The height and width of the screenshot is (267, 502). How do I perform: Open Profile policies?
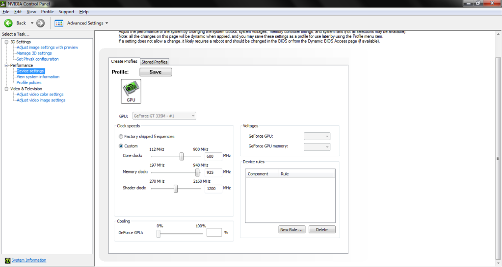click(x=29, y=82)
